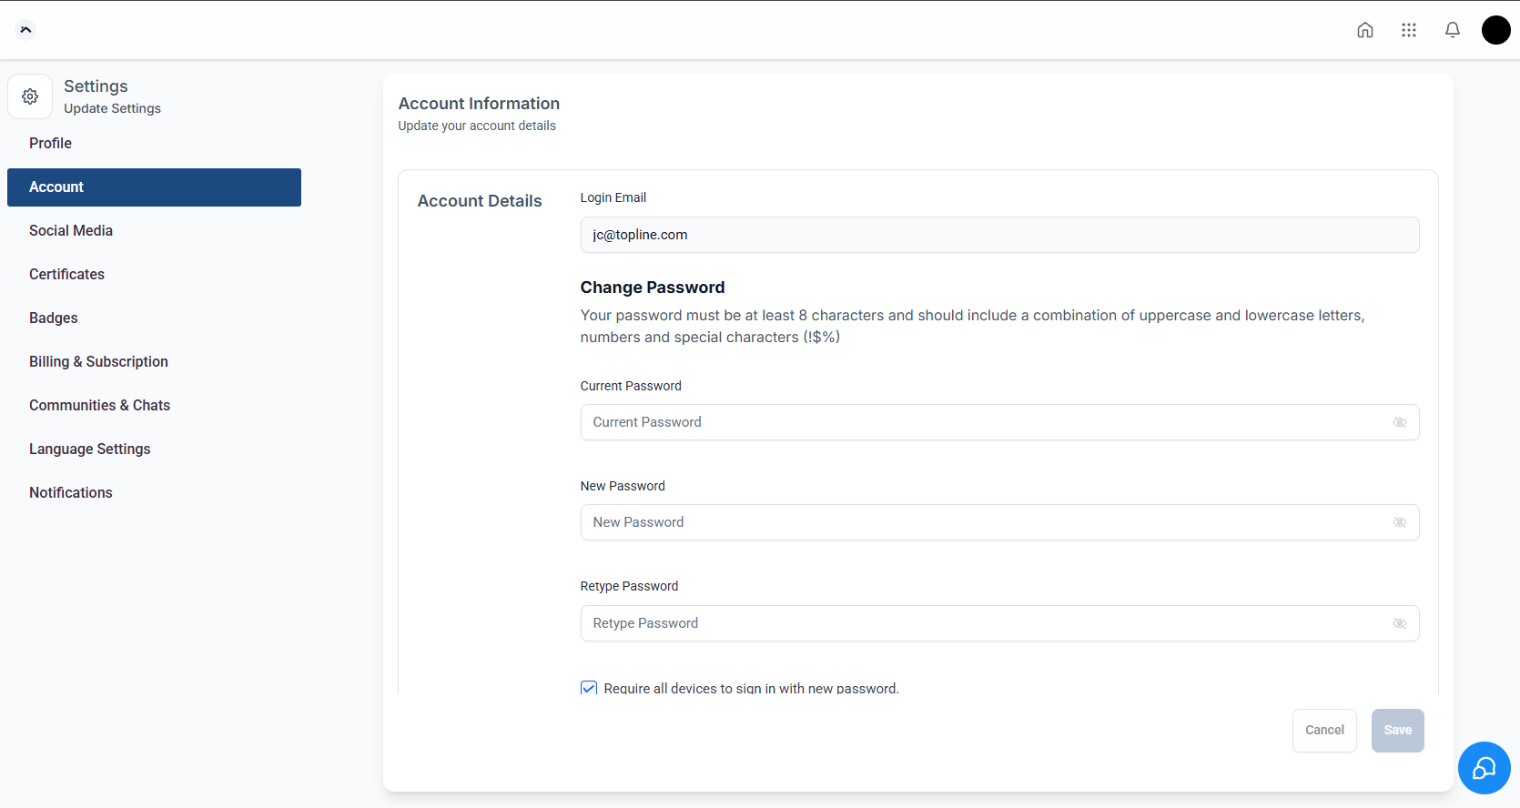Image resolution: width=1520 pixels, height=808 pixels.
Task: Open the Profile settings section
Action: pos(50,143)
